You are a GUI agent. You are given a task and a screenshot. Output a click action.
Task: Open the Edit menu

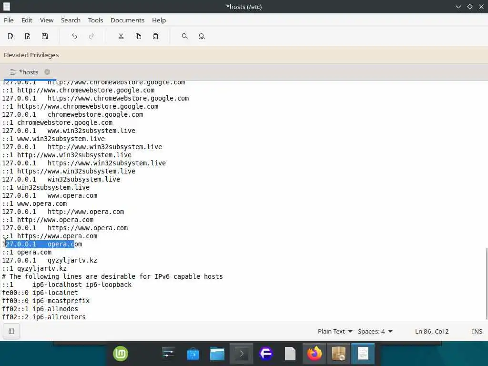(27, 20)
